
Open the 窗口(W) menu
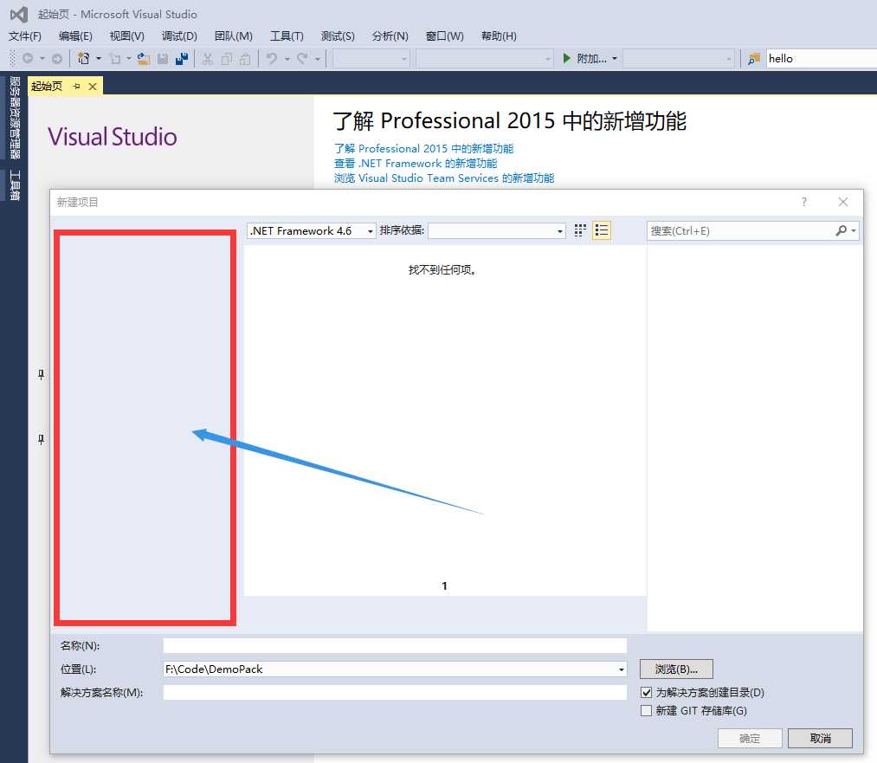445,36
